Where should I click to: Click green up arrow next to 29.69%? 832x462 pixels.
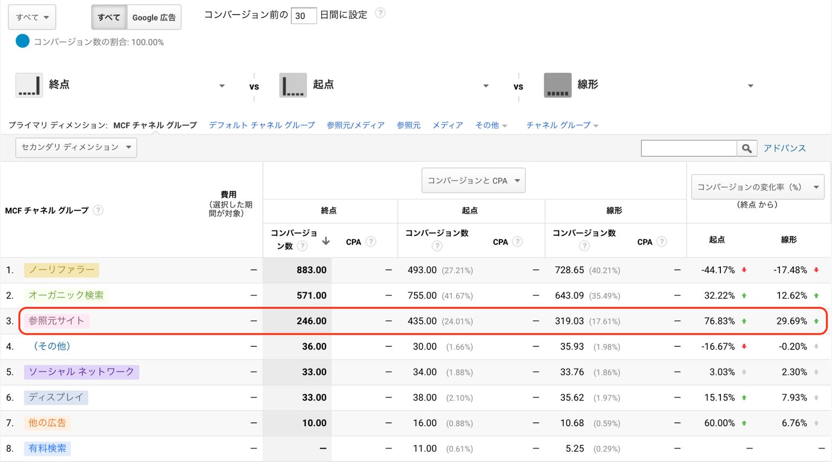pos(816,321)
